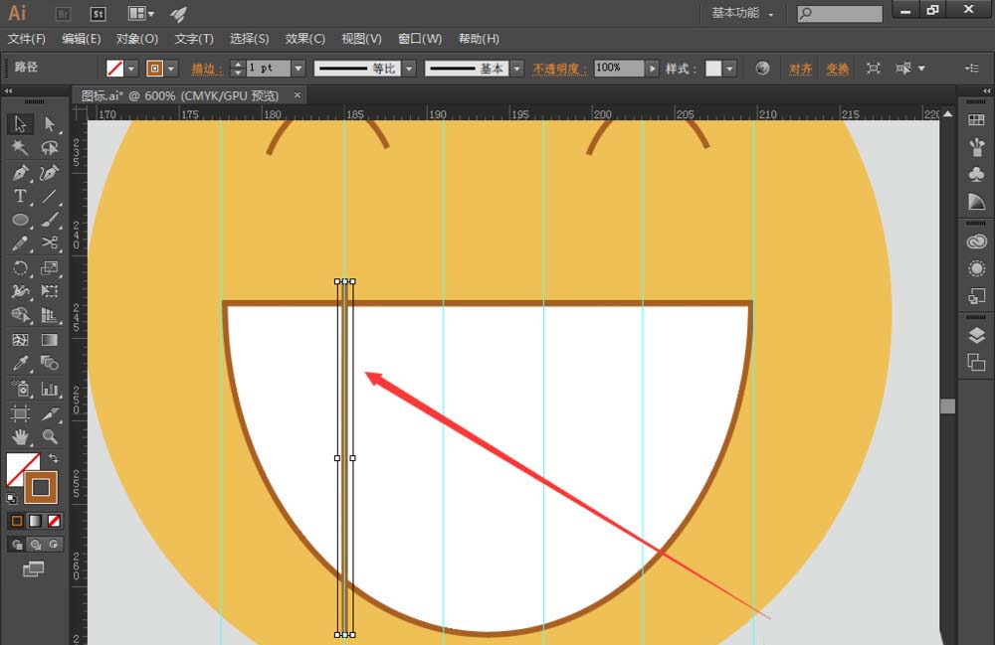The height and width of the screenshot is (645, 995).
Task: Select the Pen tool
Action: pyautogui.click(x=20, y=172)
